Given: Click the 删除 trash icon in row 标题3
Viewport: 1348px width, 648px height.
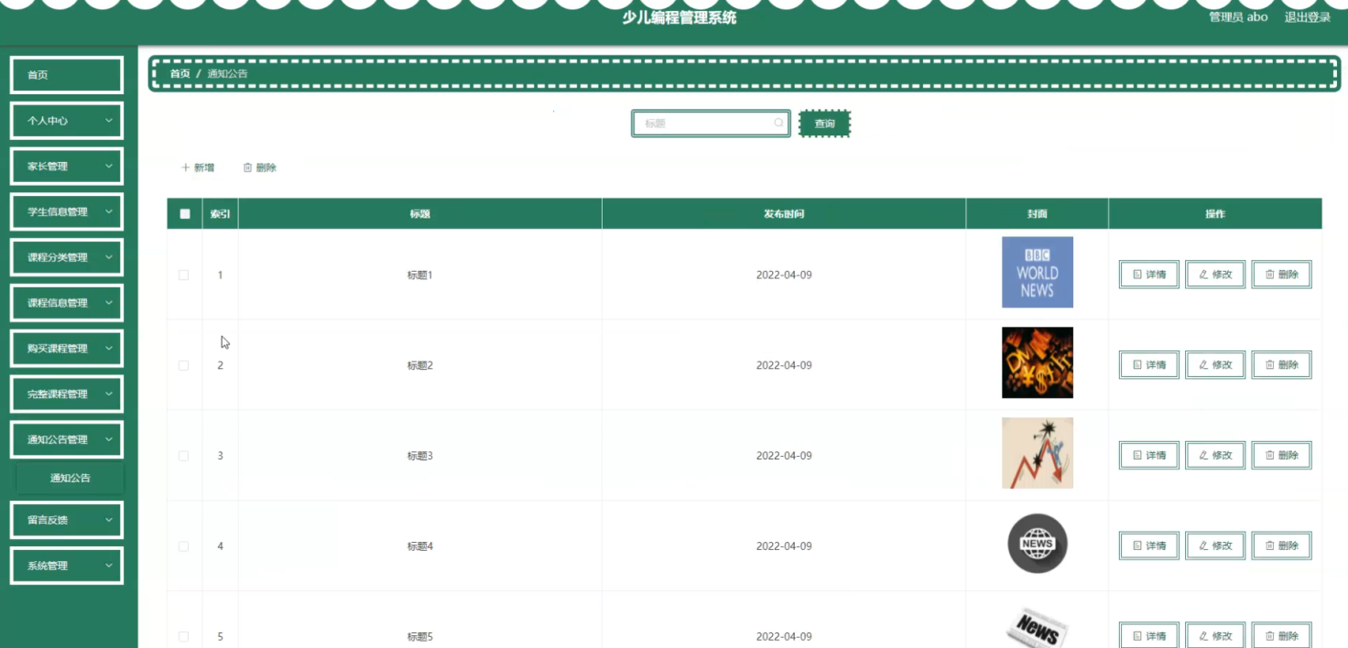Looking at the screenshot, I should click(x=1270, y=455).
